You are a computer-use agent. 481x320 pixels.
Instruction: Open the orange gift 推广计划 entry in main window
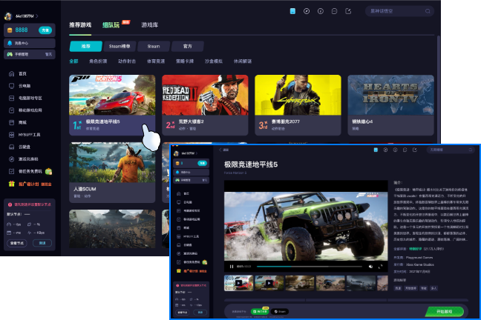30,184
